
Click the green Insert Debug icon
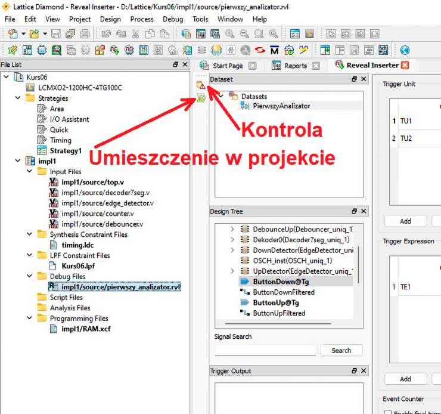pyautogui.click(x=201, y=98)
